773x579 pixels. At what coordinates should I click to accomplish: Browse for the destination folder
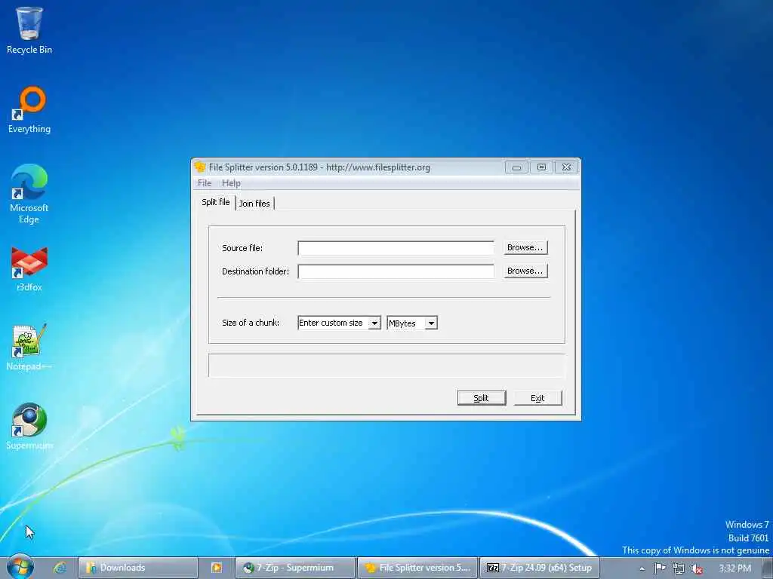tap(525, 271)
